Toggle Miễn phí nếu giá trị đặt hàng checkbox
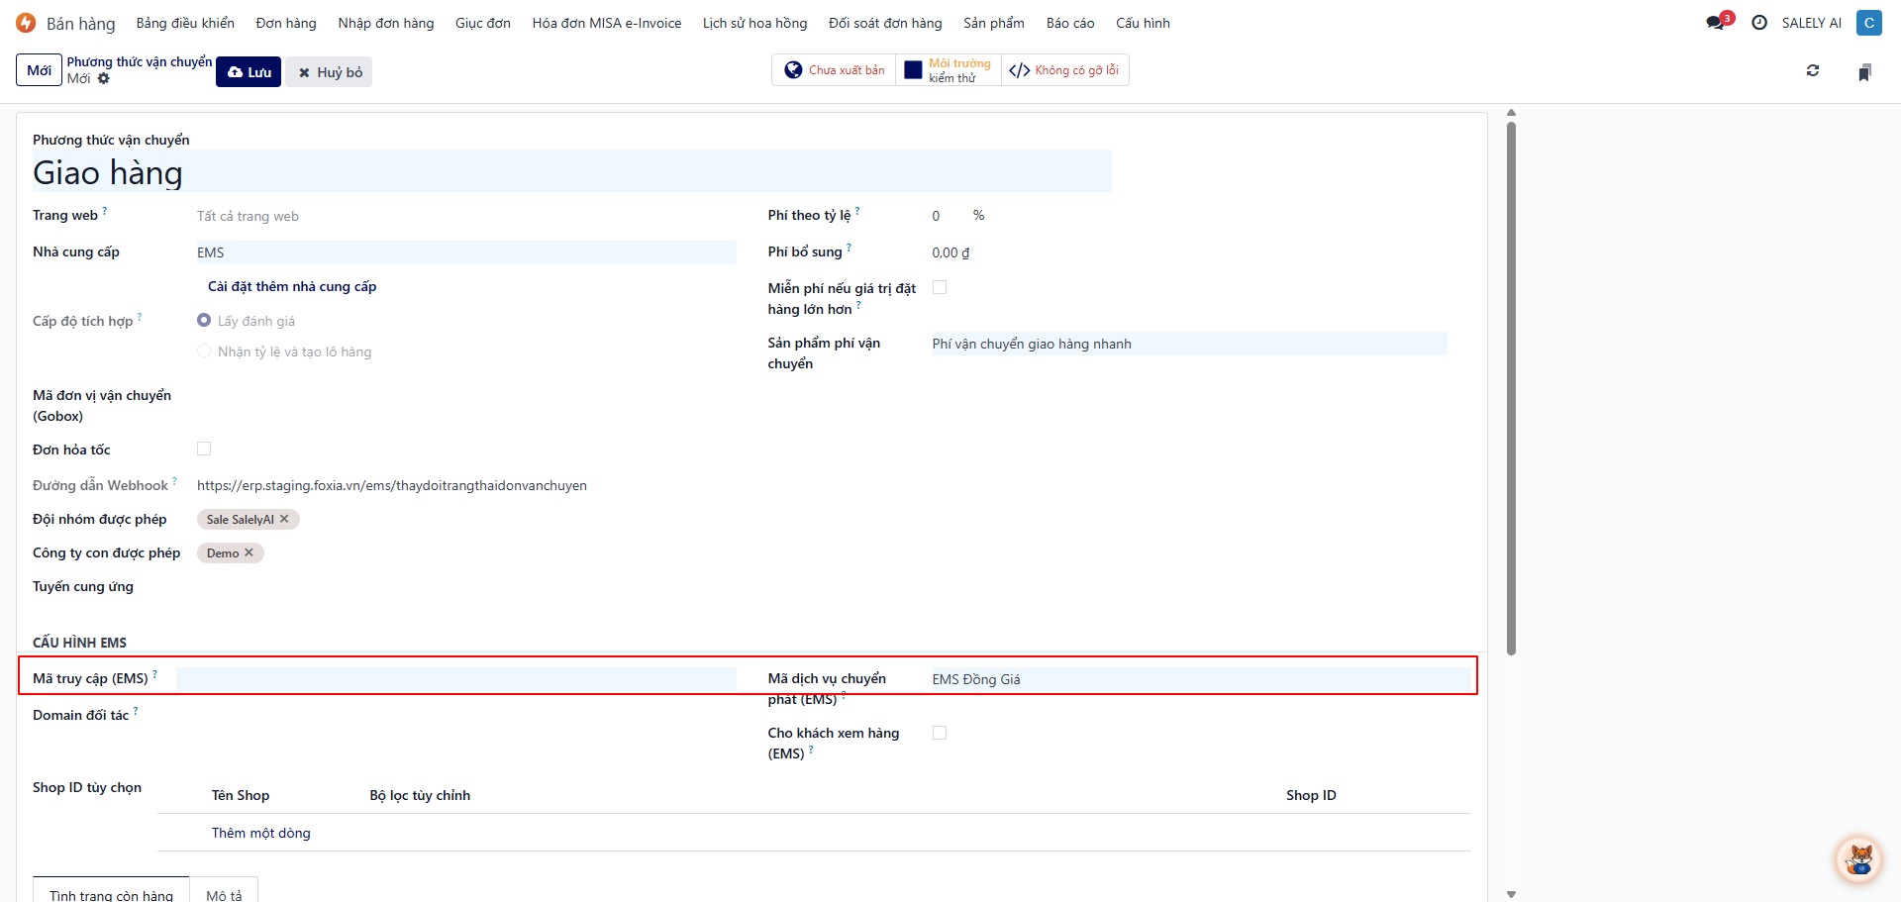This screenshot has height=902, width=1901. coord(940,288)
